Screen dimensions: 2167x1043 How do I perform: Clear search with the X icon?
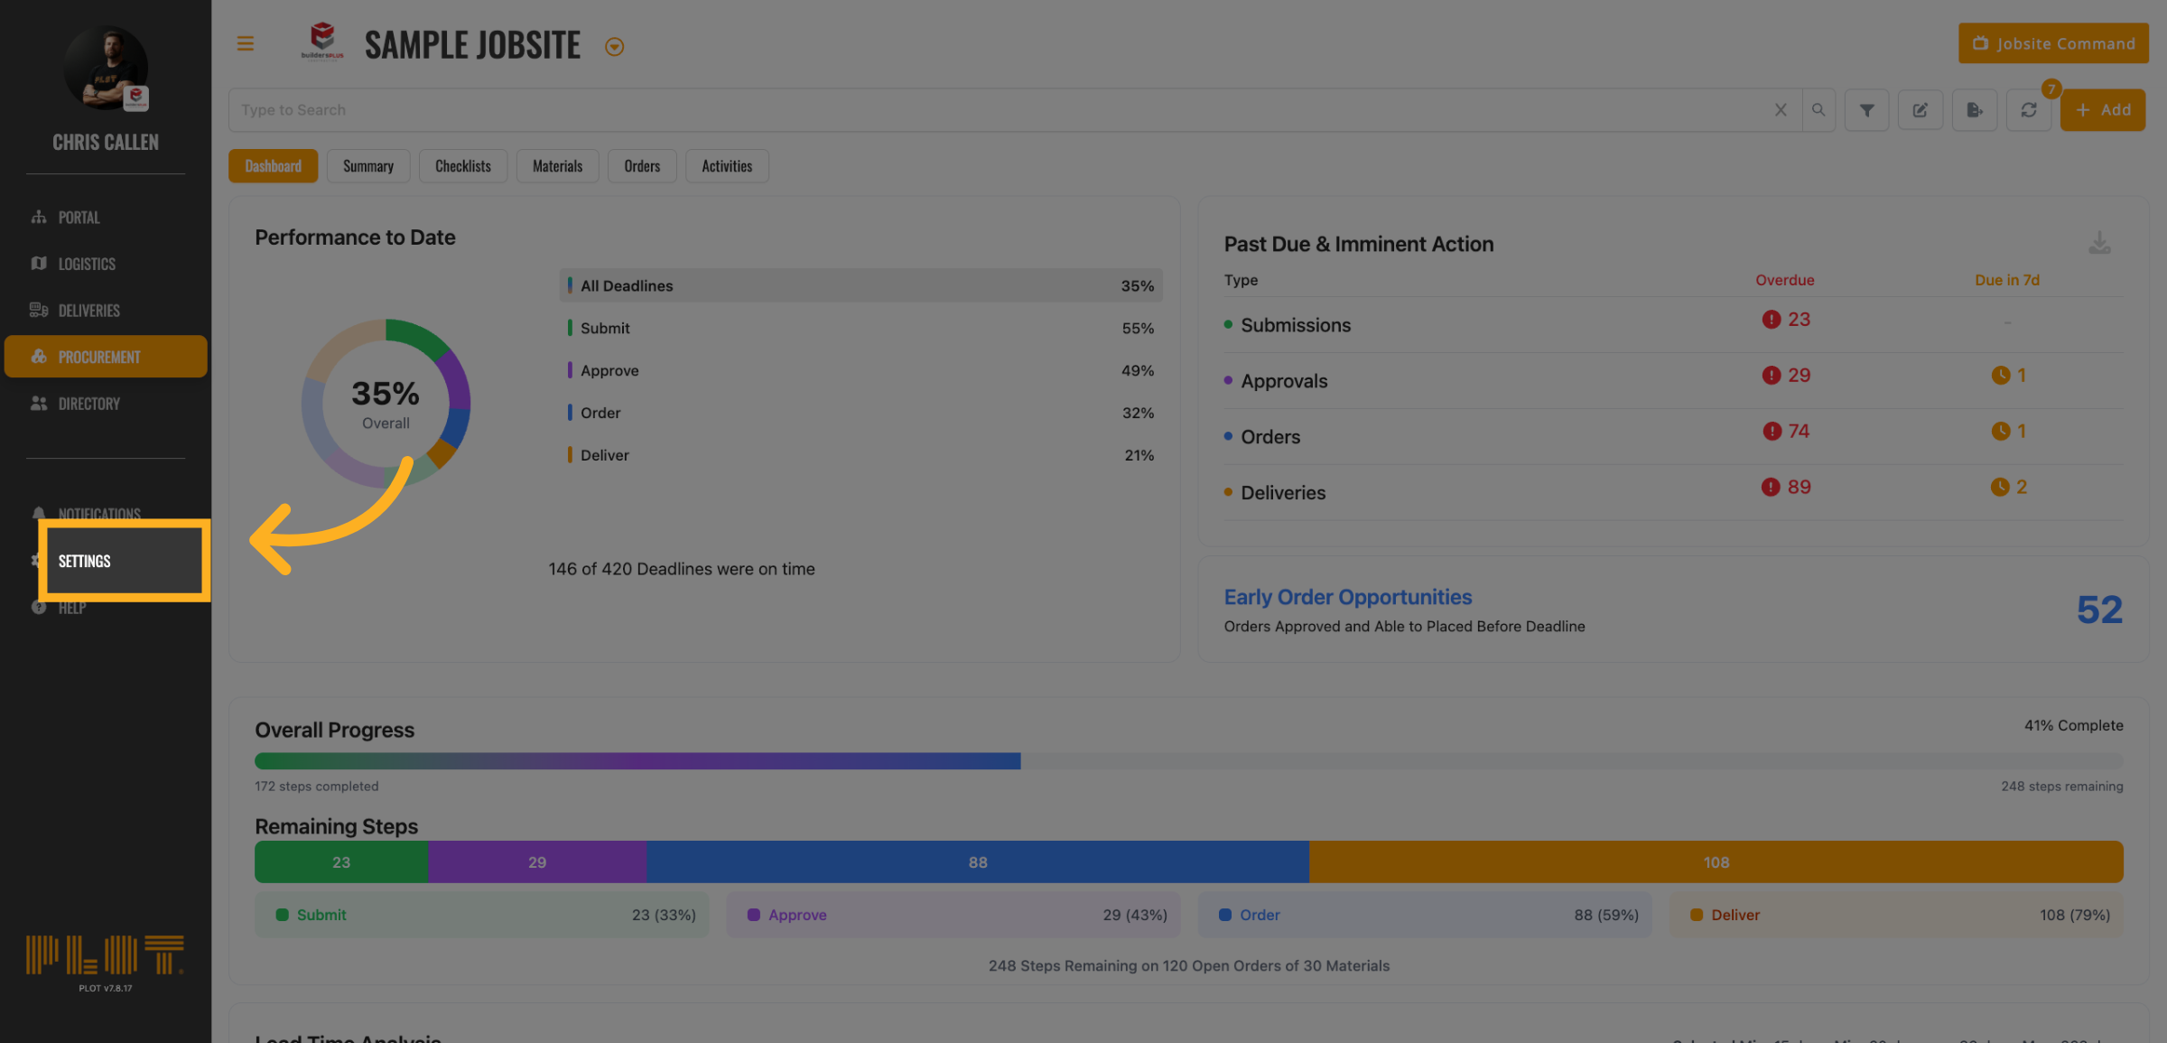tap(1780, 110)
